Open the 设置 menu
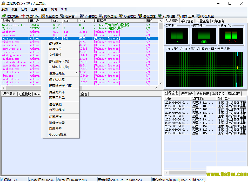Screen dimensions: 248x182 pos(14,9)
